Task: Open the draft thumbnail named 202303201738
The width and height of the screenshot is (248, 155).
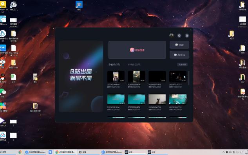Action: [x=178, y=99]
